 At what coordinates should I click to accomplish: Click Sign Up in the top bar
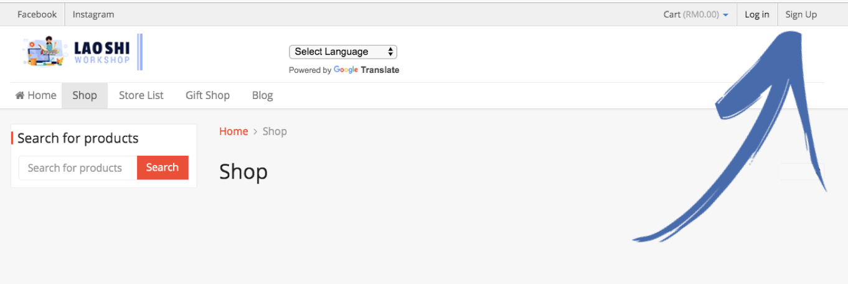(801, 14)
